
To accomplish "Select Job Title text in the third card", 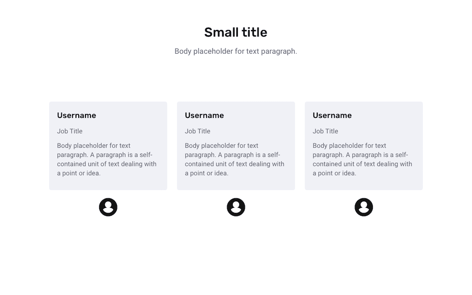I will 325,131.
